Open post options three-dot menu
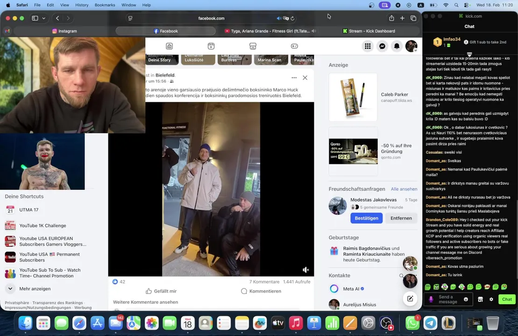Image resolution: width=518 pixels, height=336 pixels. tap(294, 78)
